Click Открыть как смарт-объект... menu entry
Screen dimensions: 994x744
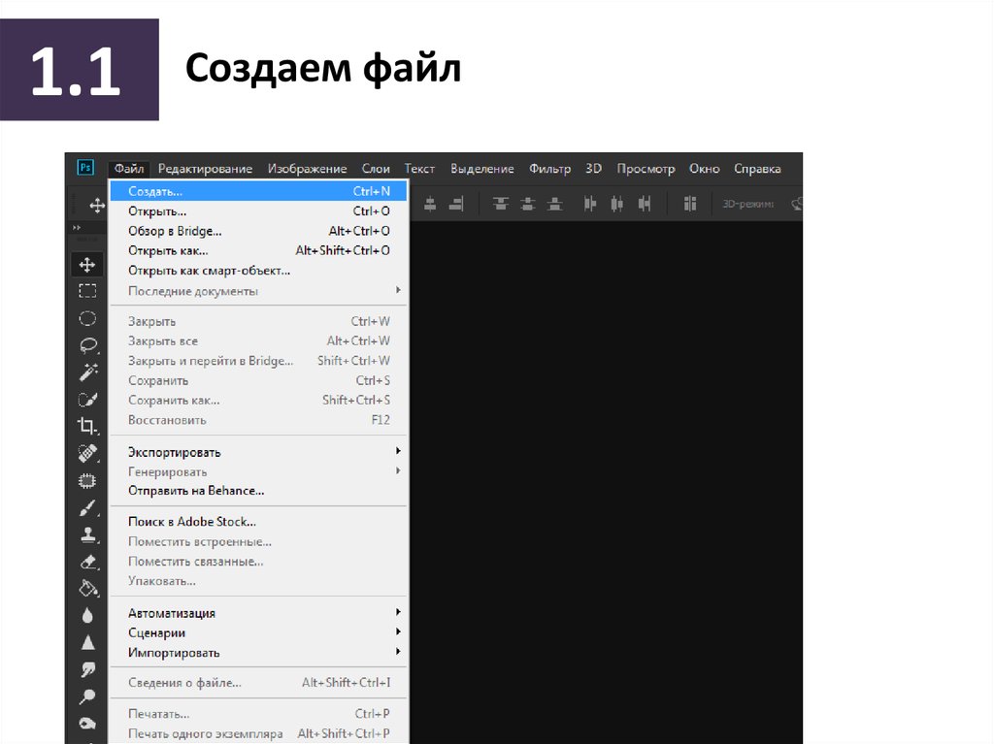(209, 271)
